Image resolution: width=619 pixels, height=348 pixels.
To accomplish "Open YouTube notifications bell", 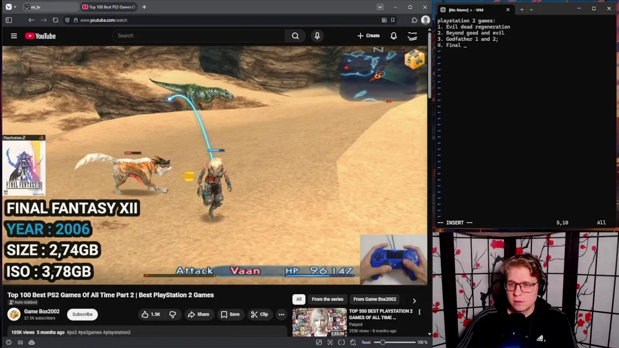I will pos(394,36).
